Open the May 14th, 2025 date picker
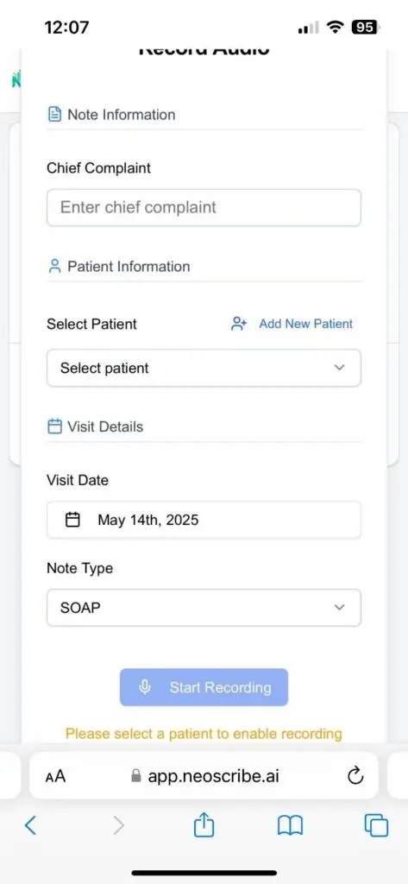The image size is (408, 884). tap(204, 520)
